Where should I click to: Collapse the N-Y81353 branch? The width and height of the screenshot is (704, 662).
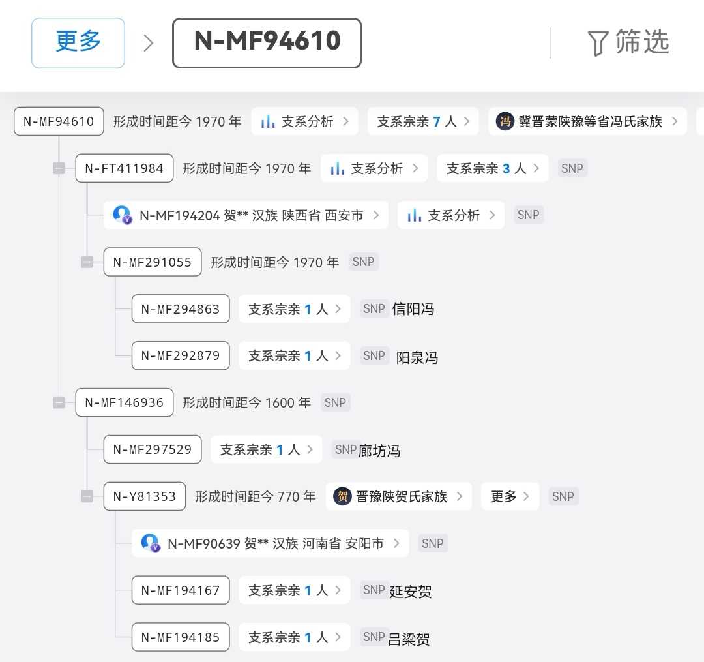87,496
